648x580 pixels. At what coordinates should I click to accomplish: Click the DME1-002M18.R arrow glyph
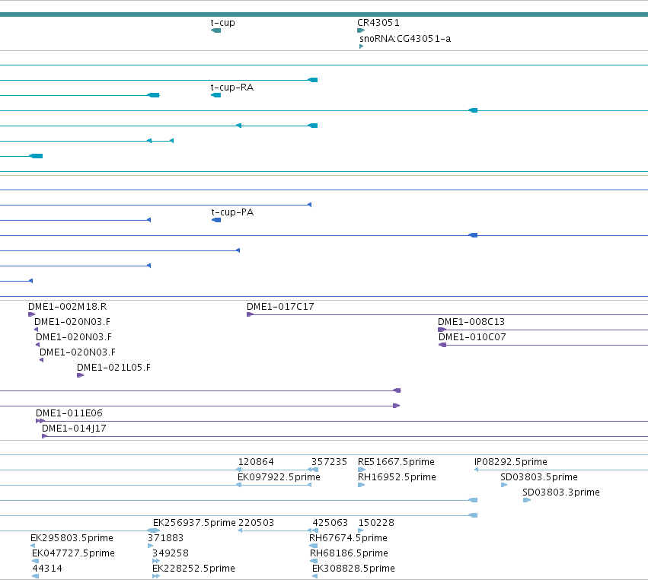coord(31,314)
